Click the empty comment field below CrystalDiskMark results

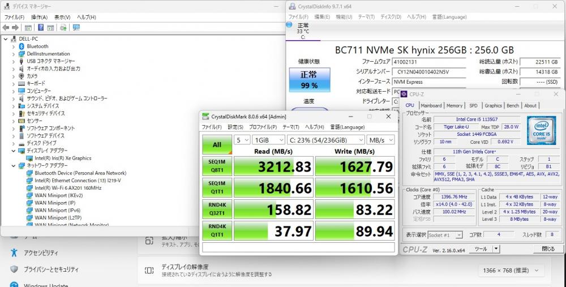tap(298, 247)
